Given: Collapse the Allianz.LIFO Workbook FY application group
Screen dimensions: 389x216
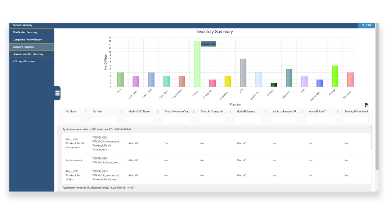Looking at the screenshot, I should point(61,129).
